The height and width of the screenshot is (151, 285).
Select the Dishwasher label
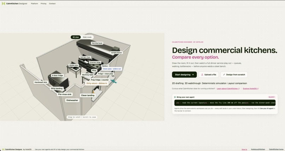72,100
